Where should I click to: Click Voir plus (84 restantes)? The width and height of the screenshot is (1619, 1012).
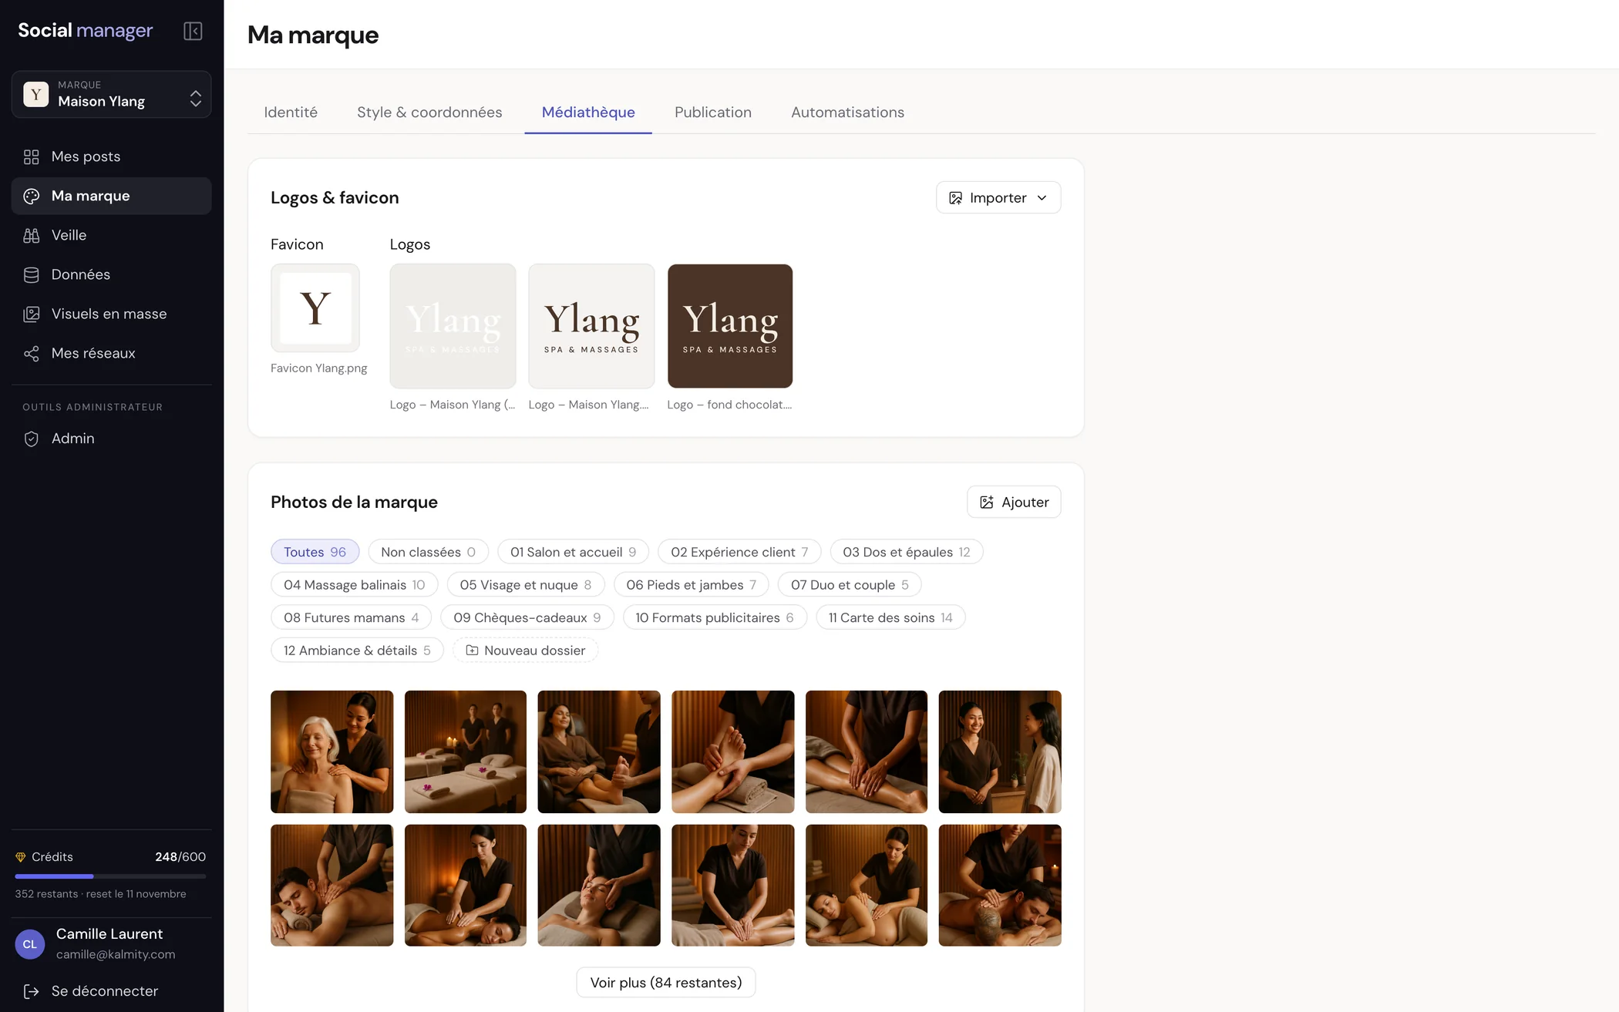click(x=666, y=983)
